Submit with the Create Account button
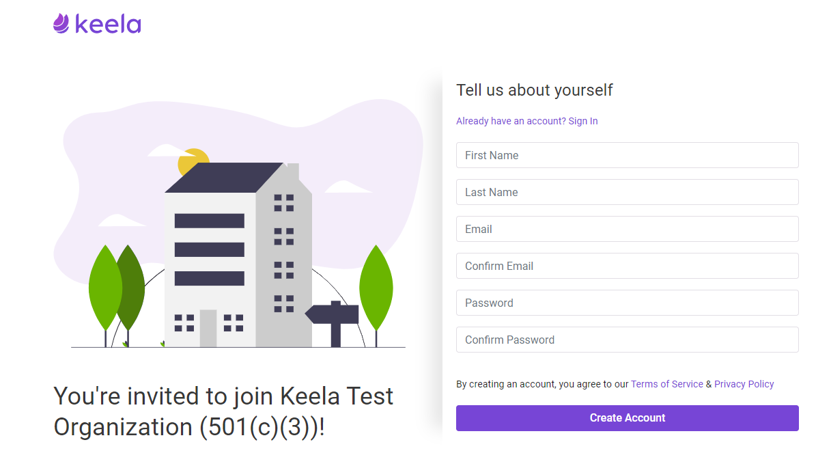816x466 pixels. 627,418
